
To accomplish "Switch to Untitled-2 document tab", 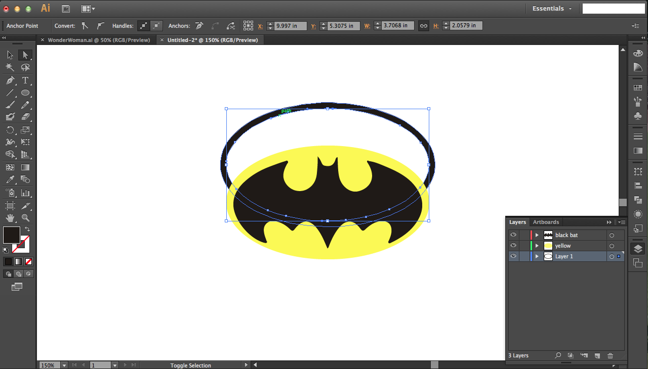I will click(213, 40).
